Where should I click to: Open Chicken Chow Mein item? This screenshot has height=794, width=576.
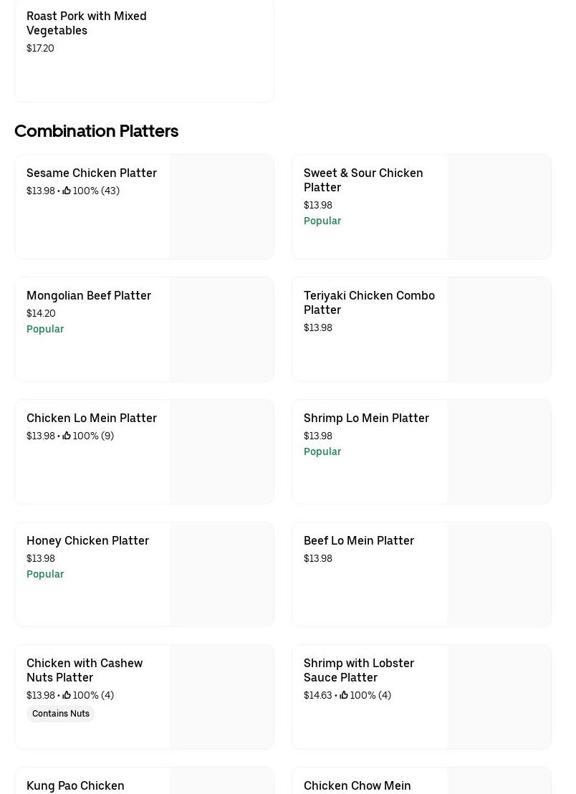(357, 785)
